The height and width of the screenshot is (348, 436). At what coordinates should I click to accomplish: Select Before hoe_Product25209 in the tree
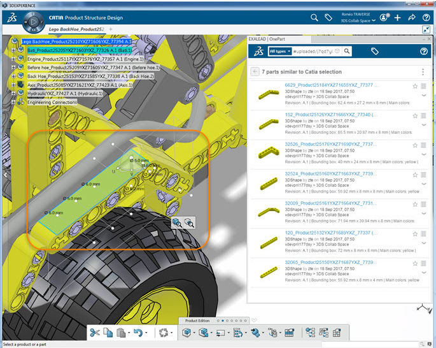point(94,68)
